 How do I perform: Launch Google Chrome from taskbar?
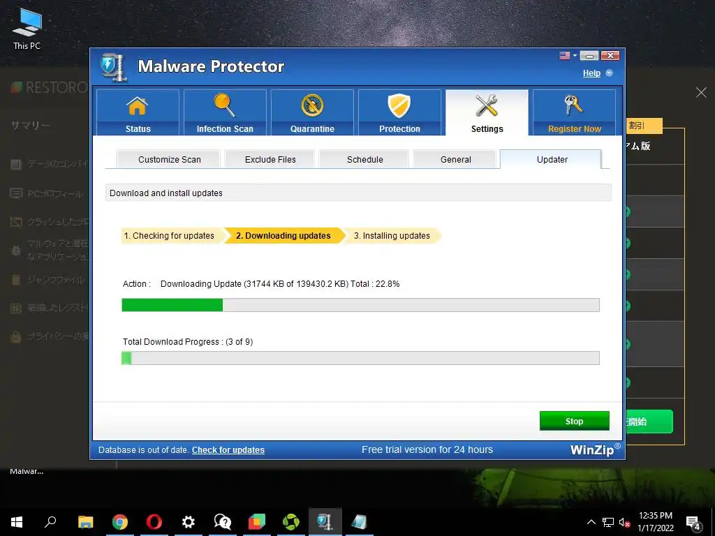click(120, 522)
